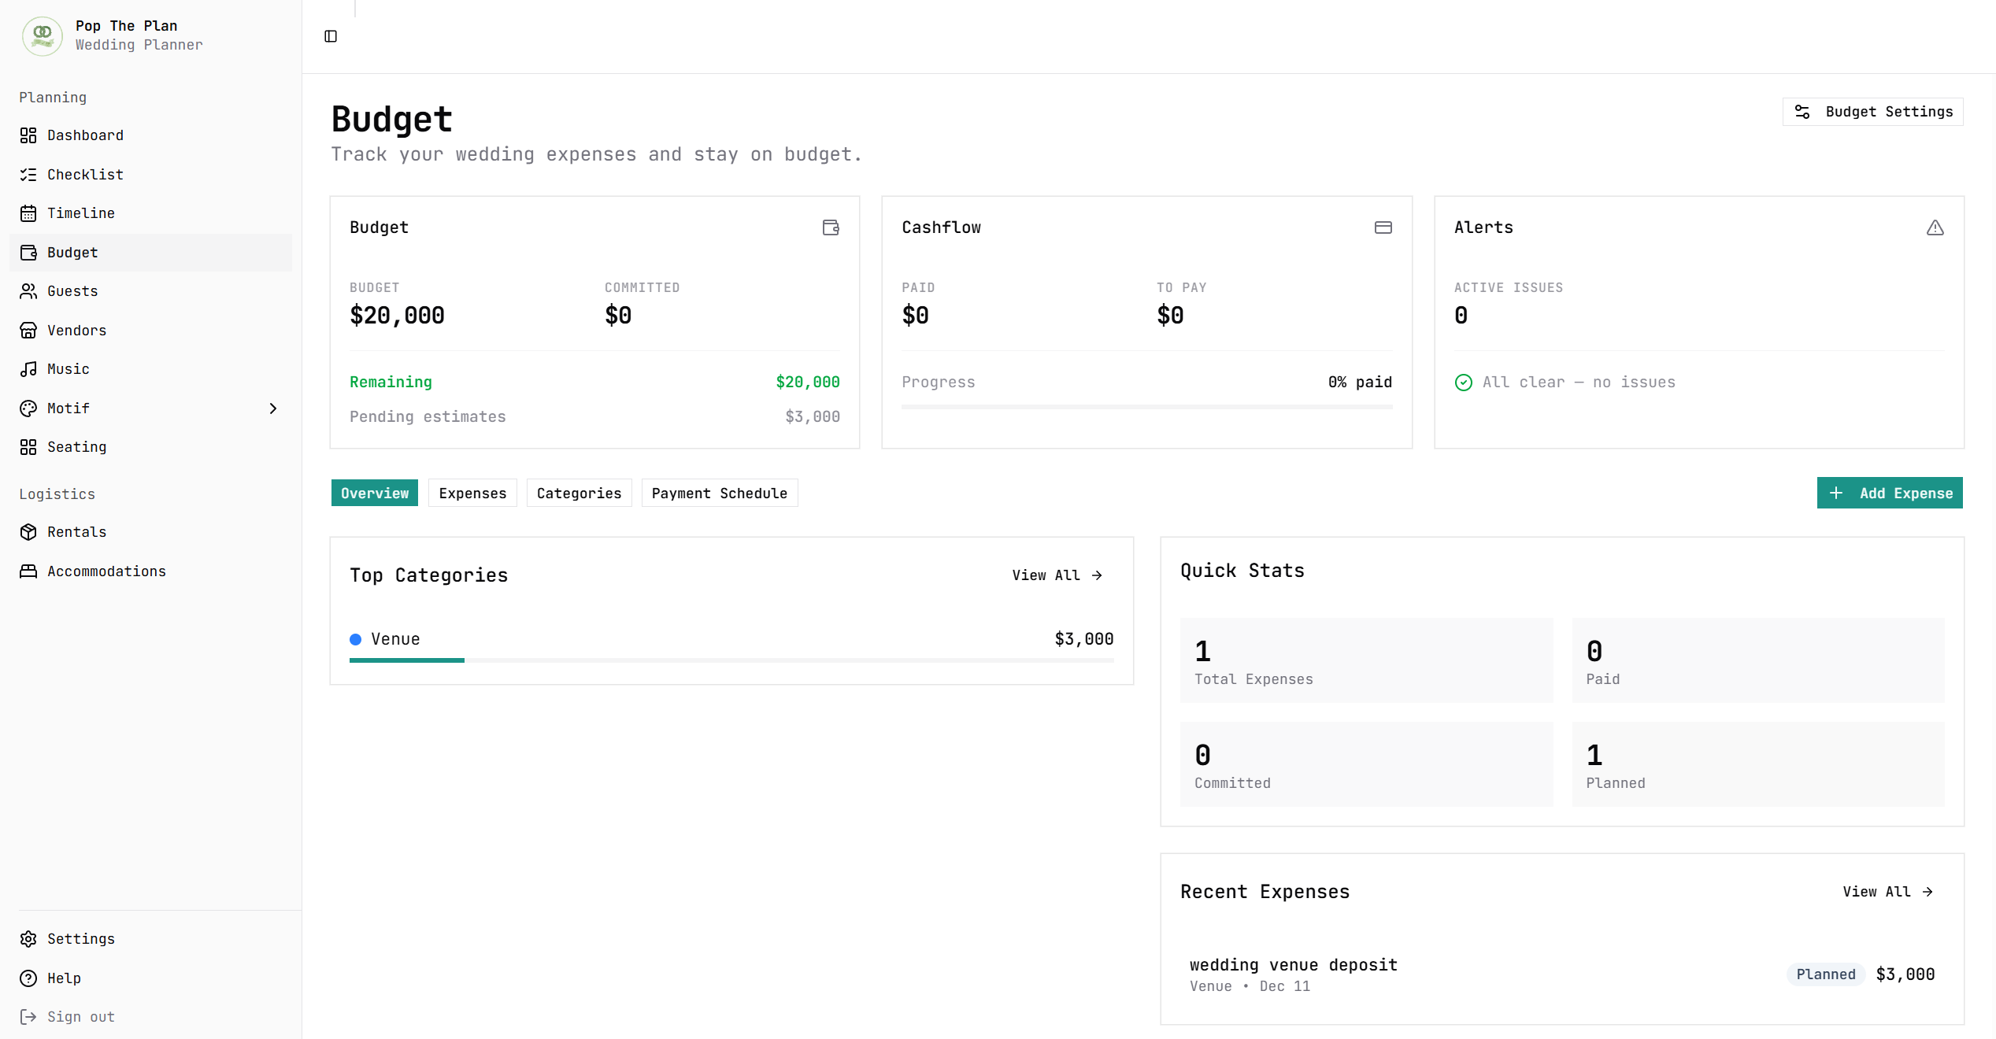Expand the Motif submenu chevron

[x=273, y=409]
